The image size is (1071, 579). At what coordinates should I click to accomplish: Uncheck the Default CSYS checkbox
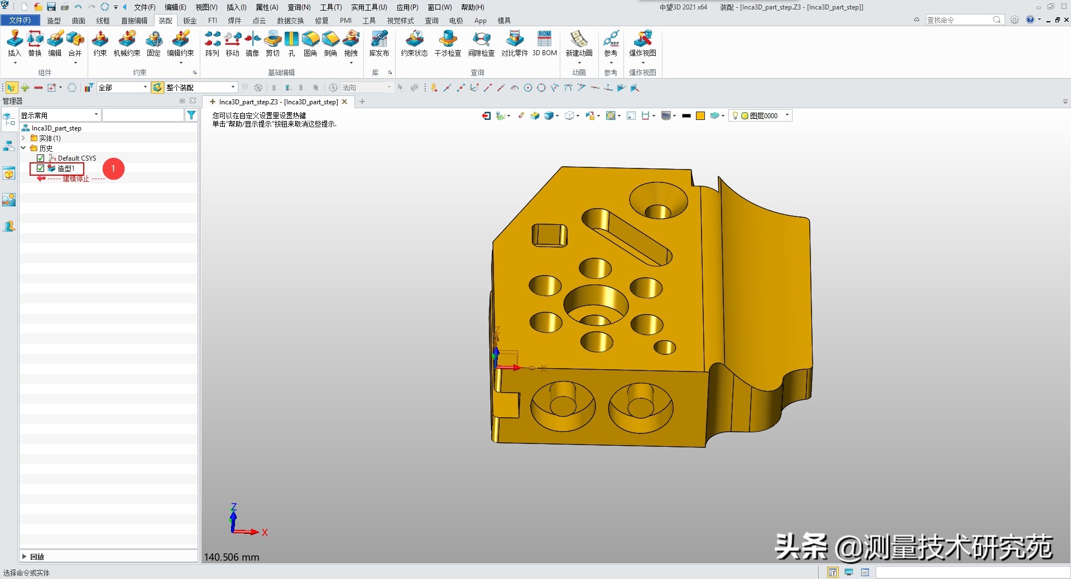click(40, 158)
